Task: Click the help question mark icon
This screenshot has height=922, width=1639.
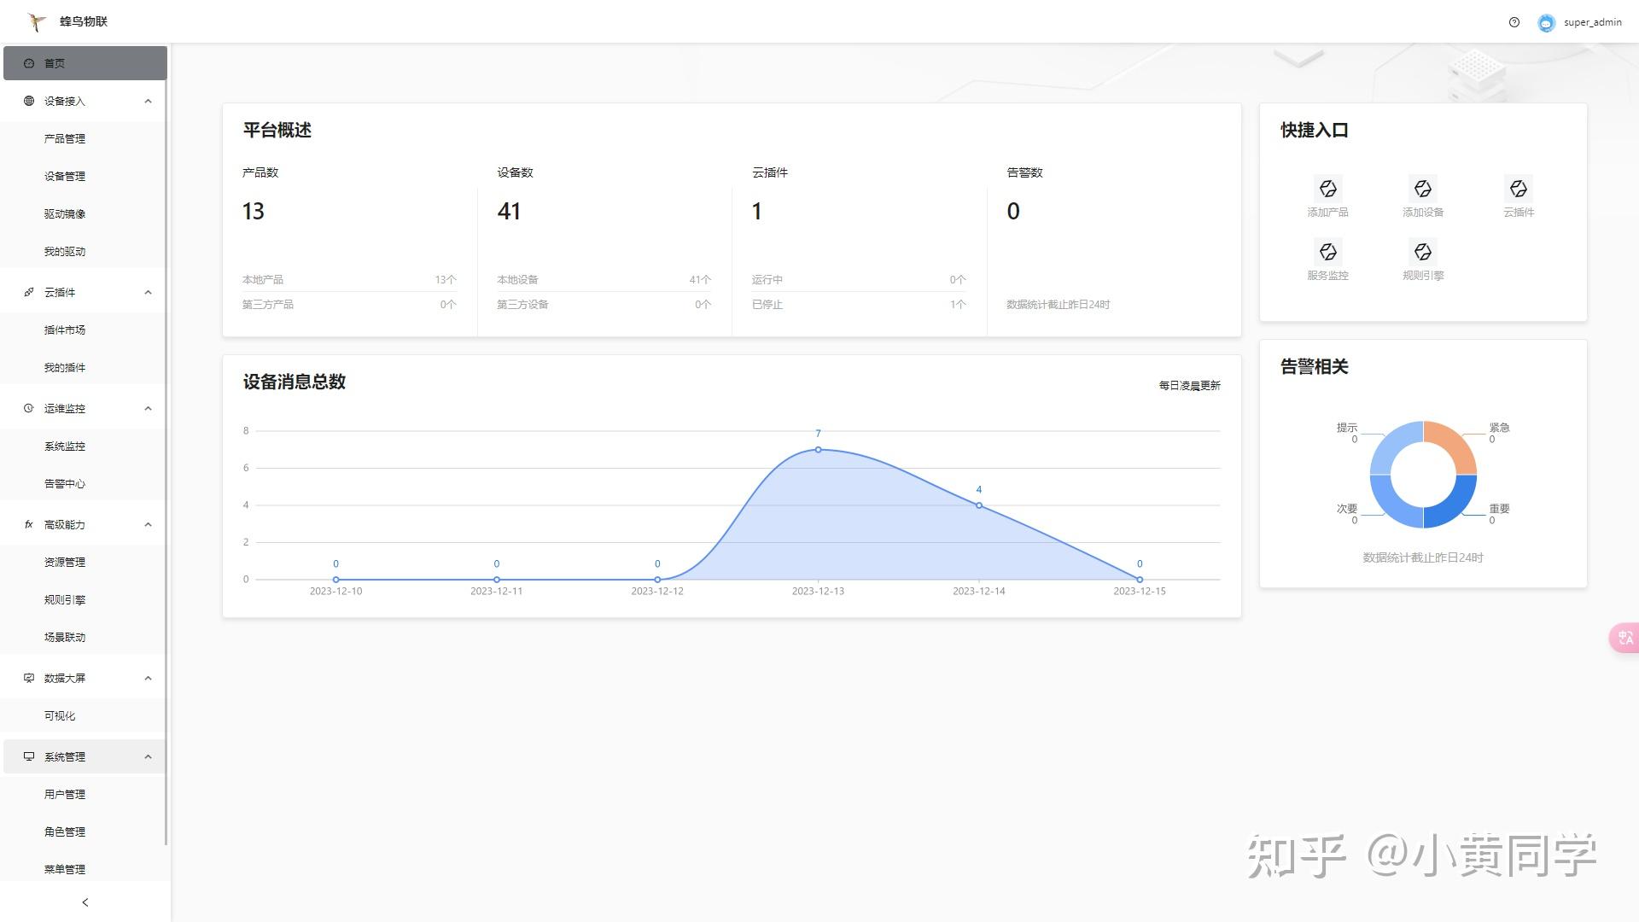Action: click(1514, 23)
